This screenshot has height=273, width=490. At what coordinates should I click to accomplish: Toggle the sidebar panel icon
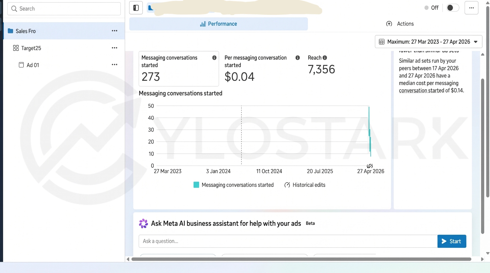point(136,8)
